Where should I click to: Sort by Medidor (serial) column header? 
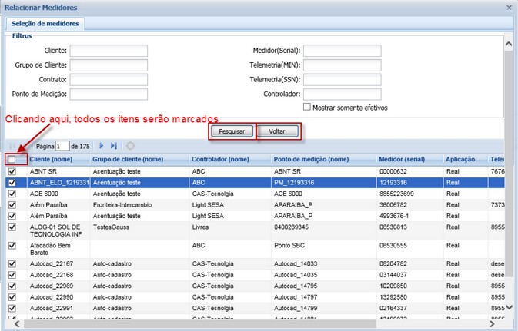pyautogui.click(x=407, y=159)
